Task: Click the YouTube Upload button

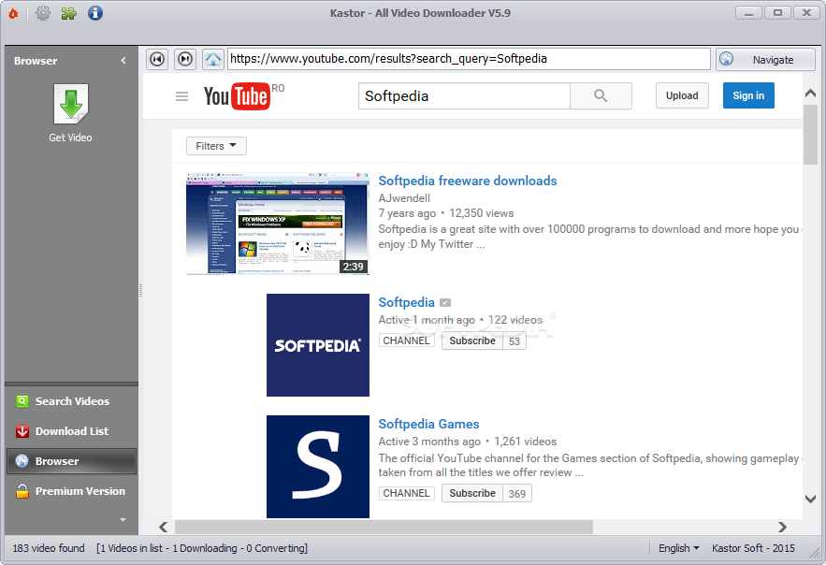Action: [x=682, y=95]
